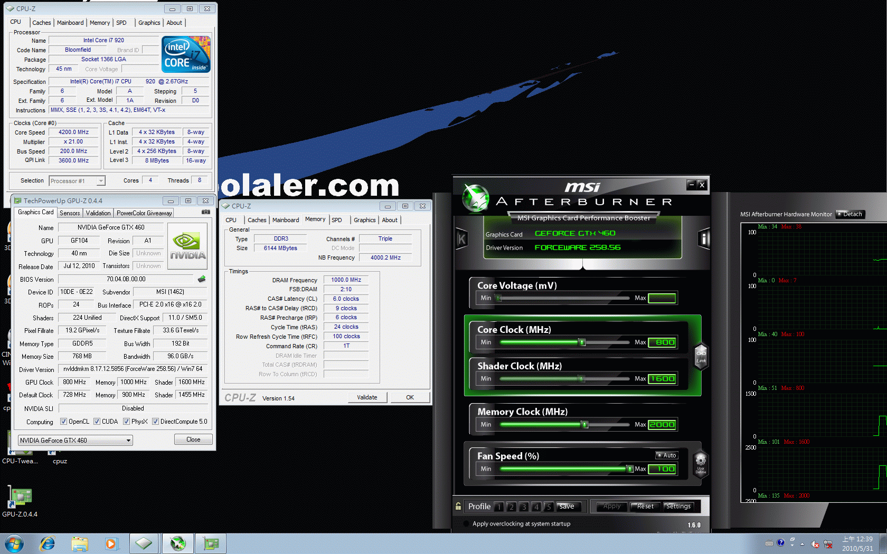Switch to GPU-Z graphics card taskbar icon
This screenshot has width=887, height=554.
pyautogui.click(x=211, y=543)
